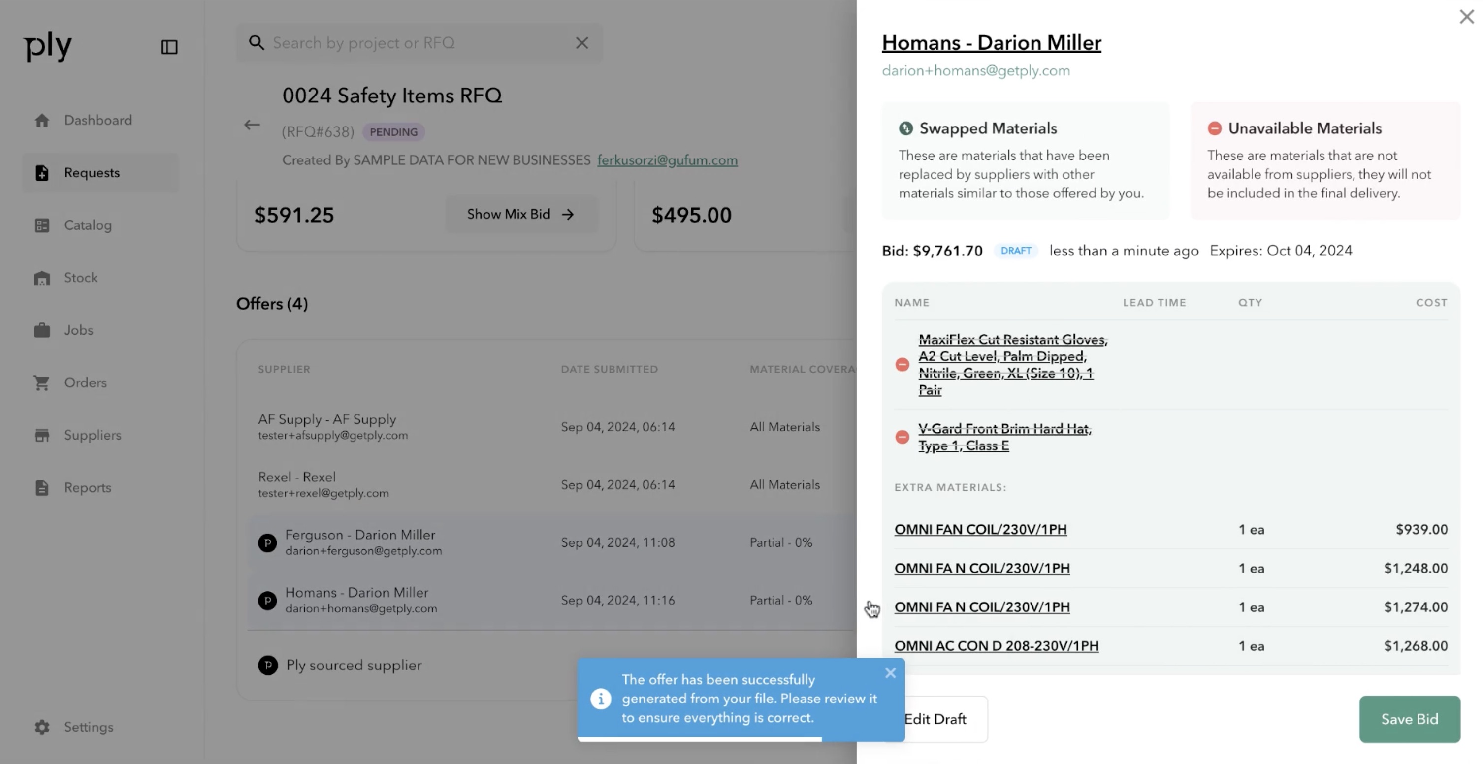Close the Homans bid side panel
The height and width of the screenshot is (764, 1483).
click(1466, 17)
